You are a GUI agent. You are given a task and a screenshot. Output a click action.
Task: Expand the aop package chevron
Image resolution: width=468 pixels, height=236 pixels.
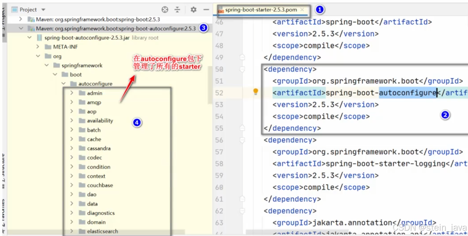pyautogui.click(x=72, y=111)
